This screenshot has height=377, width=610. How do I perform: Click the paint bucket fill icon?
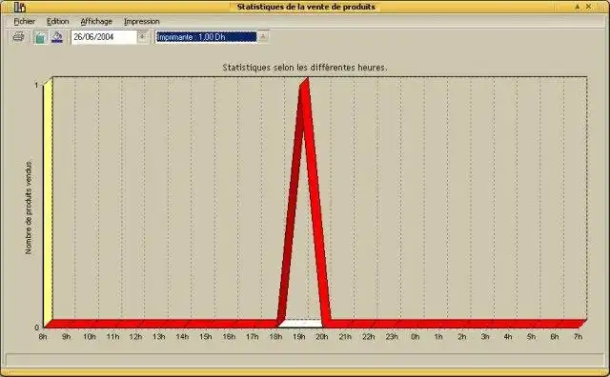coord(57,37)
